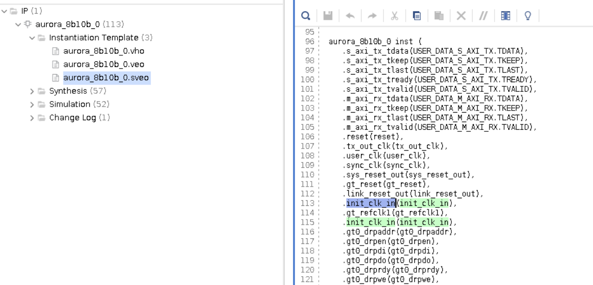The image size is (593, 285).
Task: Click file icon beside aurora_8b10b_0.veo
Action: click(56, 64)
